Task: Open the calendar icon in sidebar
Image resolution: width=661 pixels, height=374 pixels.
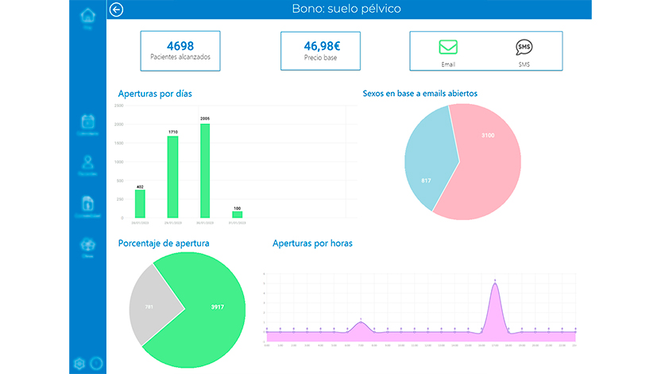Action: pyautogui.click(x=87, y=122)
